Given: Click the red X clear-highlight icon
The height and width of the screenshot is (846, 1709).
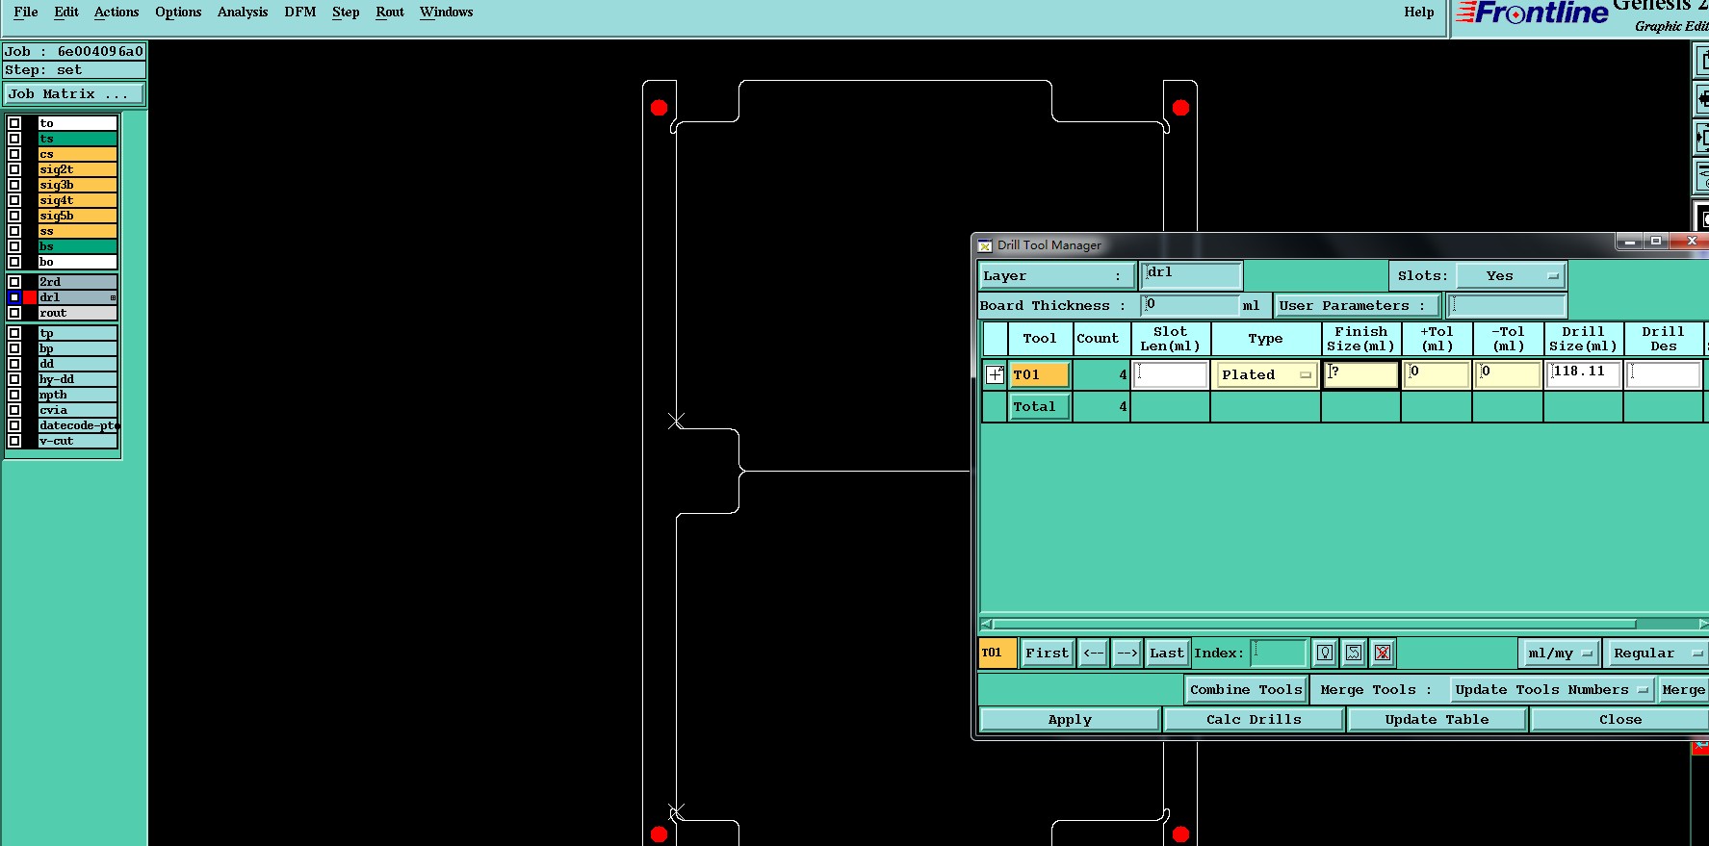Looking at the screenshot, I should pyautogui.click(x=1383, y=653).
